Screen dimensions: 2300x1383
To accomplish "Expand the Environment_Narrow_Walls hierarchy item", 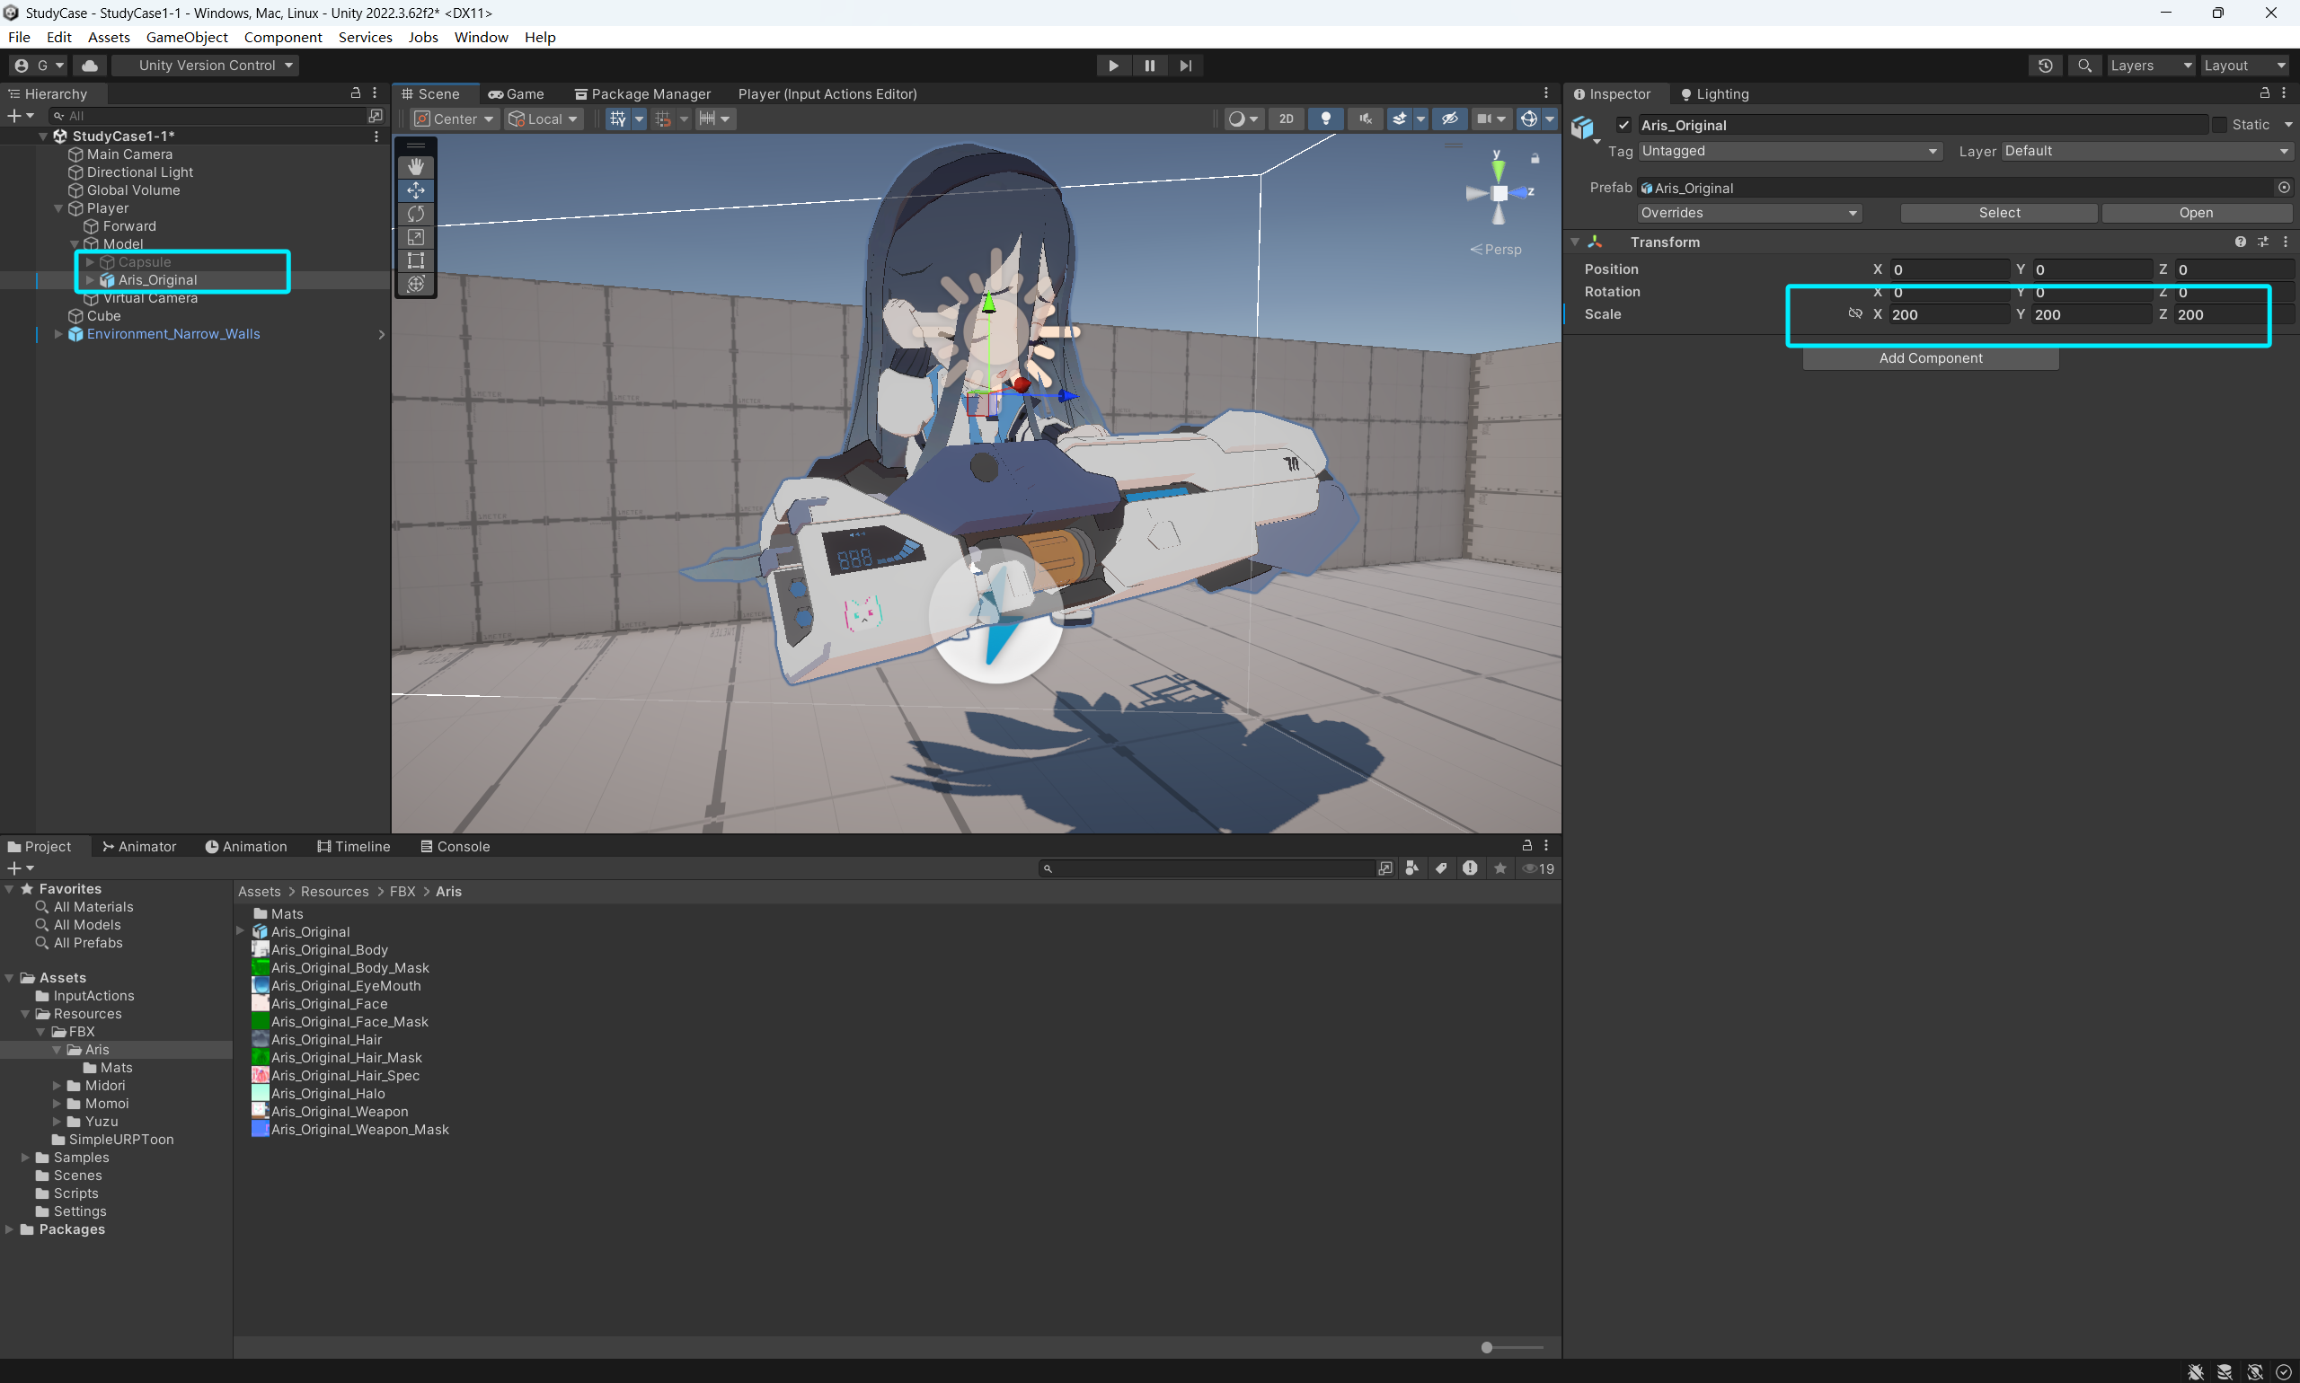I will (58, 334).
